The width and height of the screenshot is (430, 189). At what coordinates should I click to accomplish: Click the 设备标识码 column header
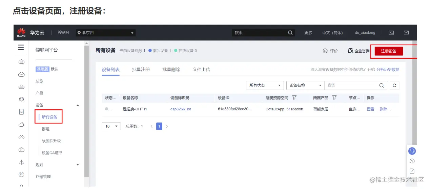point(180,98)
